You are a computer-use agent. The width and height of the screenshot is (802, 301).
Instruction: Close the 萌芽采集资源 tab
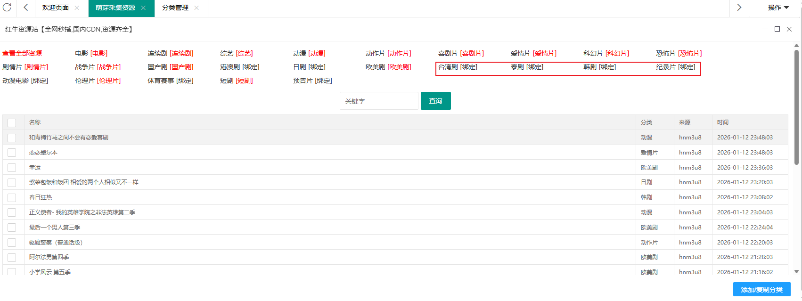(x=143, y=8)
